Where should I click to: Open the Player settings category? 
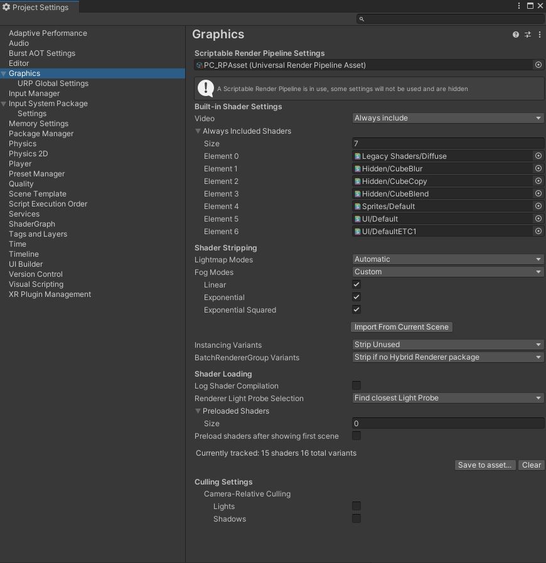click(20, 164)
